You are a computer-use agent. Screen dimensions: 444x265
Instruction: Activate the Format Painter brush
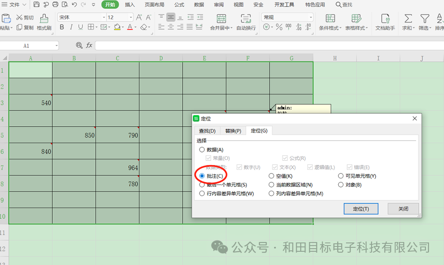[x=44, y=19]
